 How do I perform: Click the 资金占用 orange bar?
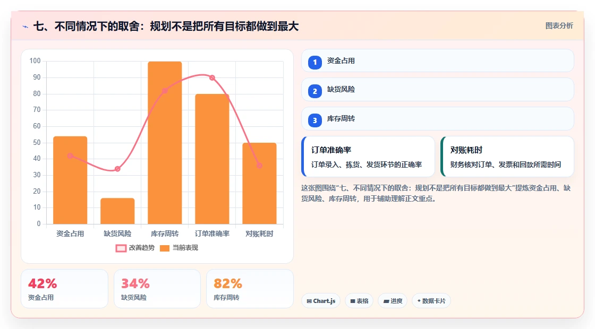pyautogui.click(x=70, y=180)
